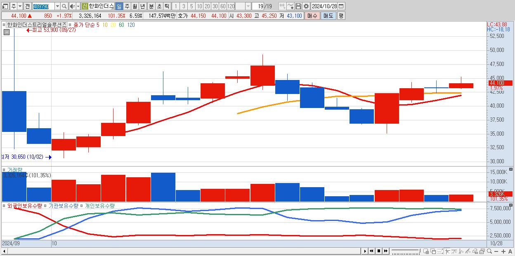Image resolution: width=515 pixels, height=256 pixels.
Task: Play the chart replay
Action: pyautogui.click(x=365, y=251)
